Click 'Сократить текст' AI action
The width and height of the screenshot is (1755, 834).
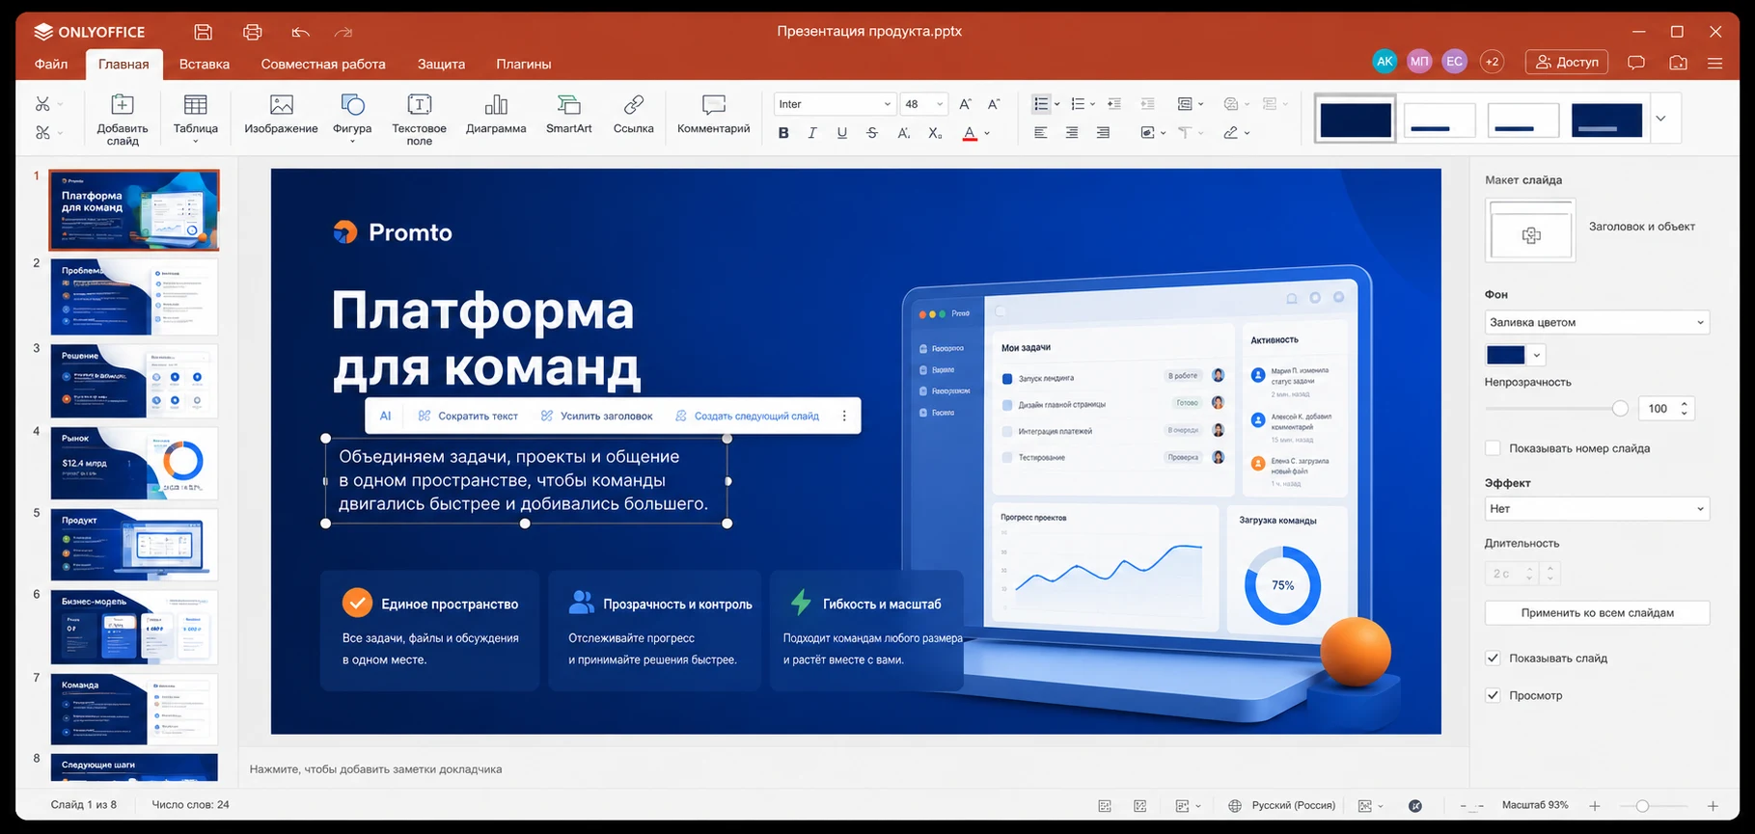click(x=468, y=416)
